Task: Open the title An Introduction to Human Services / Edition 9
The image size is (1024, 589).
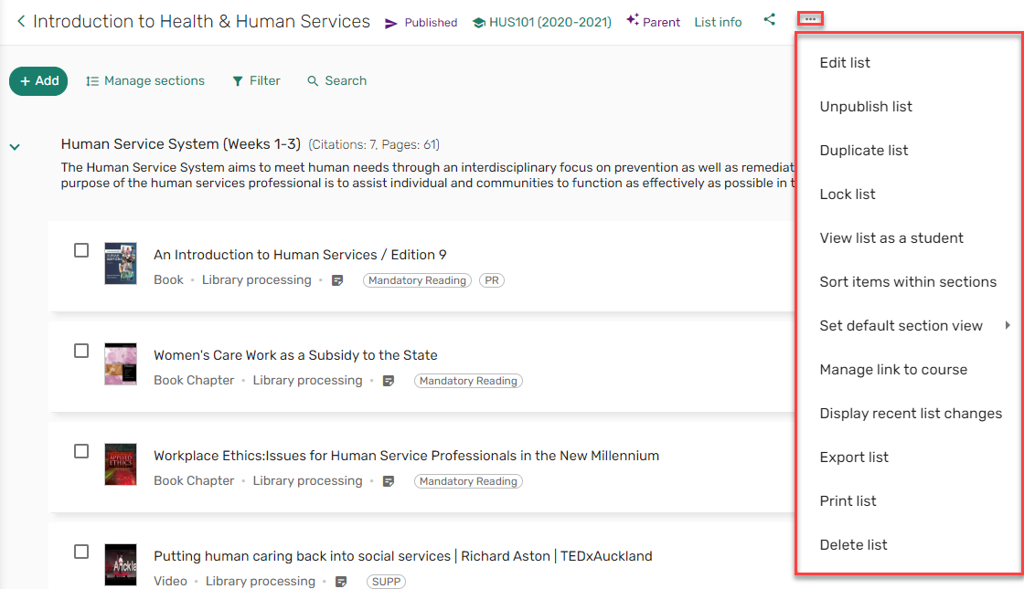Action: click(x=301, y=255)
